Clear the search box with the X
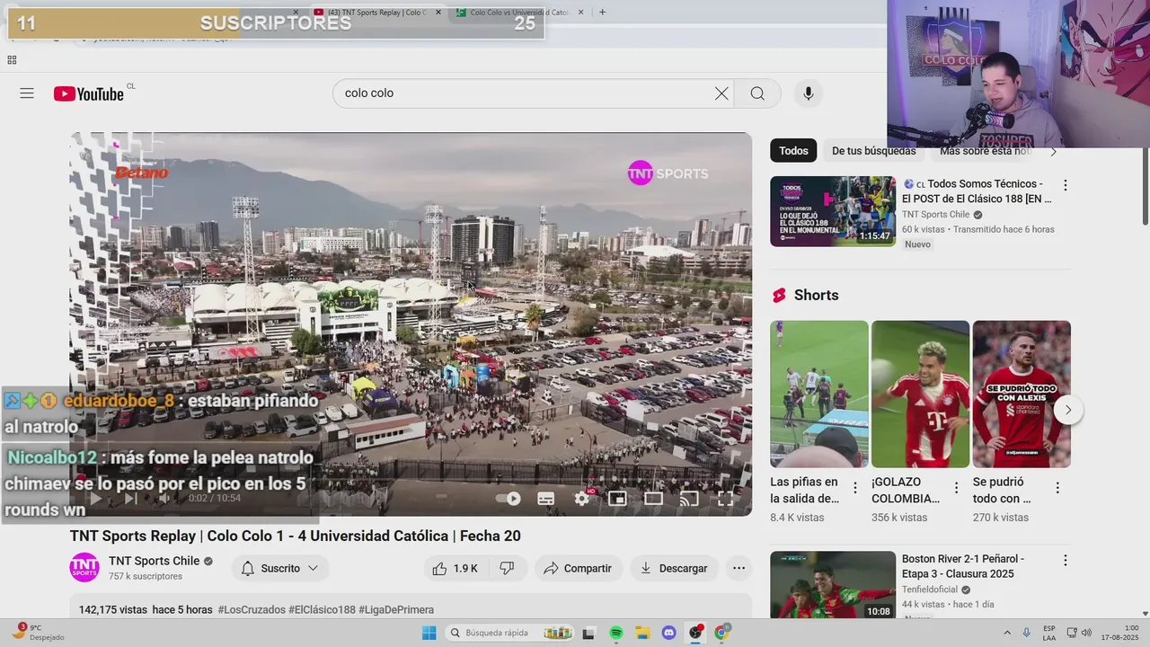 pyautogui.click(x=721, y=93)
